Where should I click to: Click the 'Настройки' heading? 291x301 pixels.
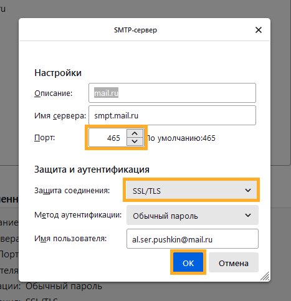[x=58, y=73]
